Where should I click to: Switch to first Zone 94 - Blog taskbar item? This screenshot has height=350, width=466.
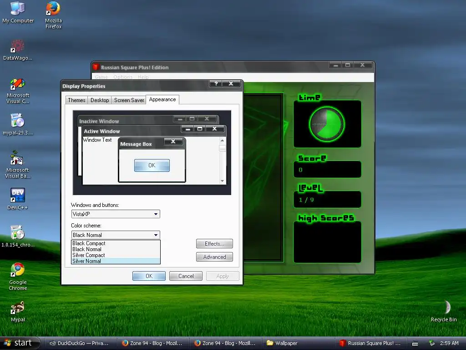[152, 343]
